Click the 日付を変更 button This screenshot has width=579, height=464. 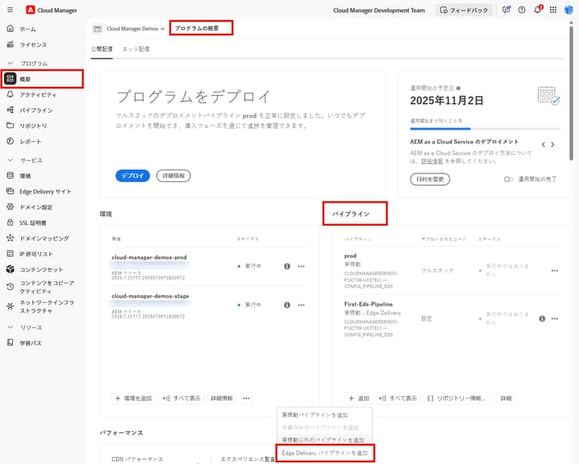click(x=430, y=179)
